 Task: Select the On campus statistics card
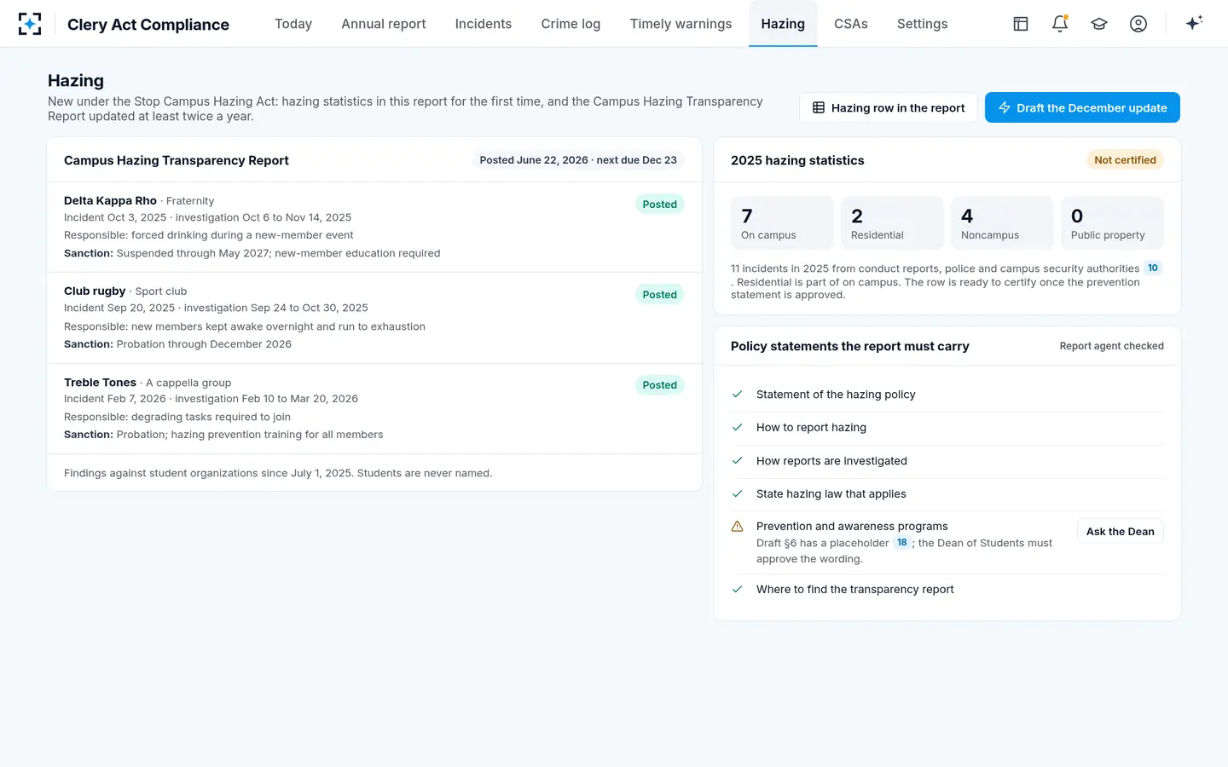782,223
